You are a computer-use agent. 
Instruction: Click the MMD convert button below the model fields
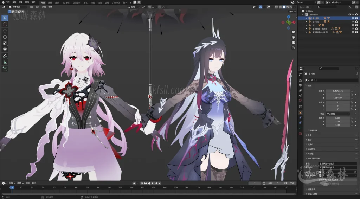pyautogui.click(x=331, y=180)
